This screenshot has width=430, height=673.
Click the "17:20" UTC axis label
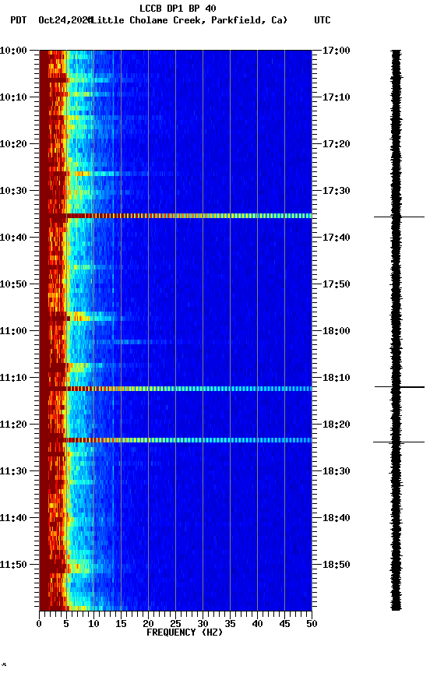point(337,144)
